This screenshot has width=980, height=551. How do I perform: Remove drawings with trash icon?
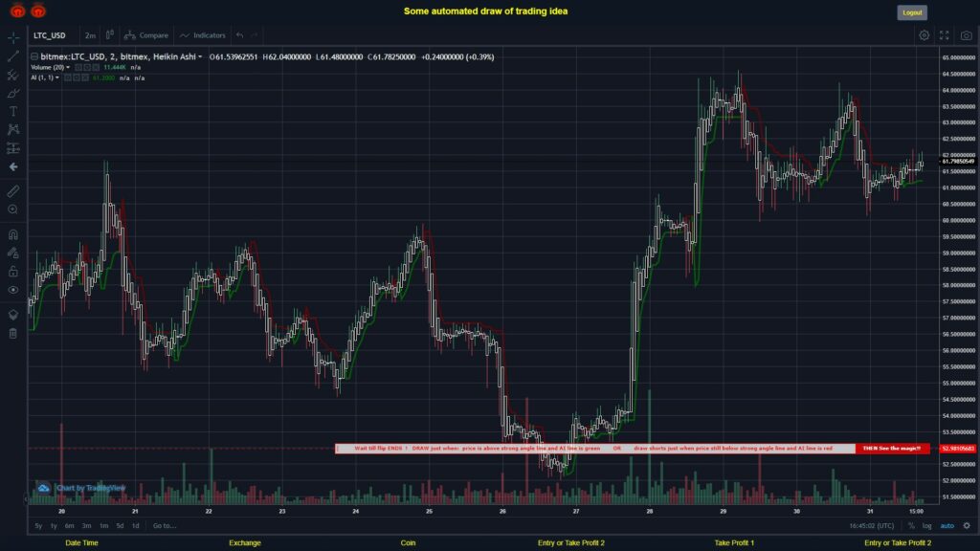(x=13, y=334)
